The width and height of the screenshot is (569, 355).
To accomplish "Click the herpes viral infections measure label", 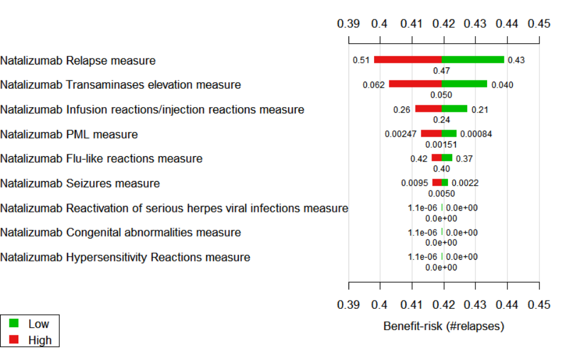I will point(174,208).
